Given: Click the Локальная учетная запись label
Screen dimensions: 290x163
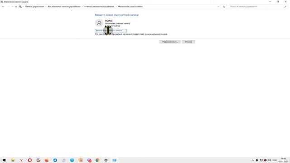Looking at the screenshot, I should 117,24.
